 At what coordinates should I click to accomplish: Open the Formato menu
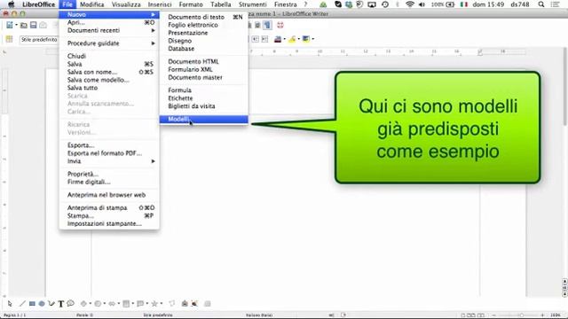(x=191, y=4)
